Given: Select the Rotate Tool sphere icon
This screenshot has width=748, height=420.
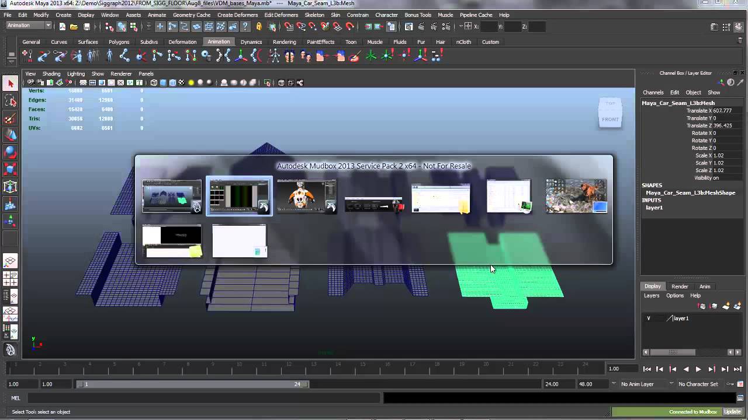Looking at the screenshot, I should click(10, 152).
